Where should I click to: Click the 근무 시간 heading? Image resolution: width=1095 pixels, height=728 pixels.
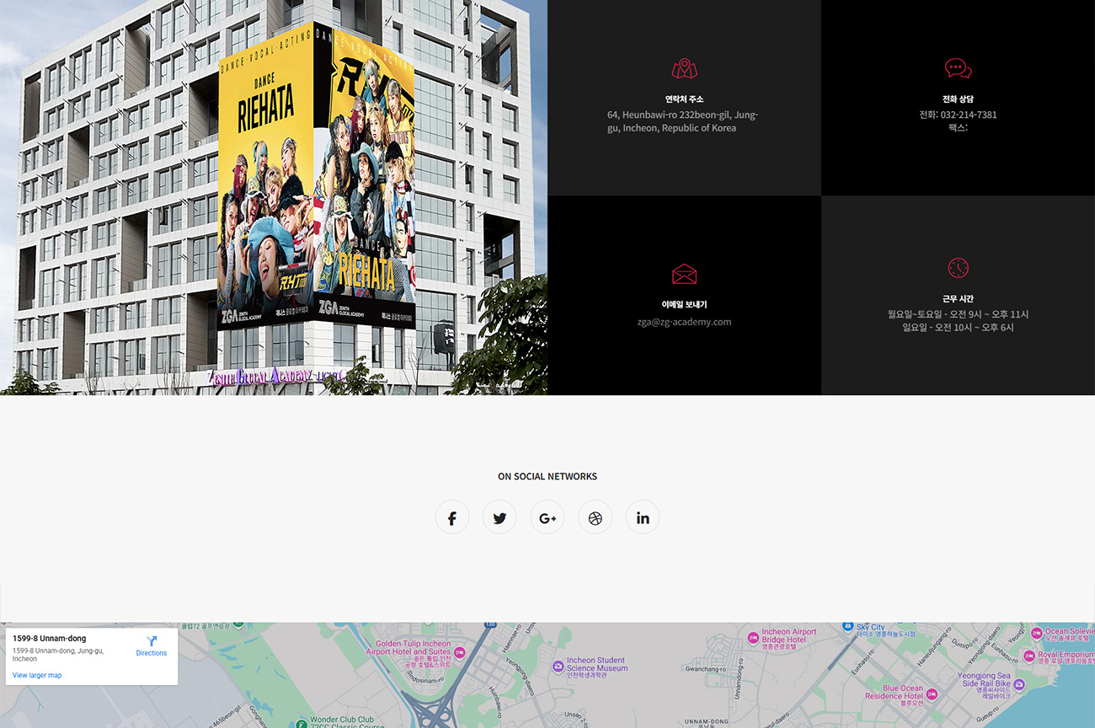click(958, 298)
